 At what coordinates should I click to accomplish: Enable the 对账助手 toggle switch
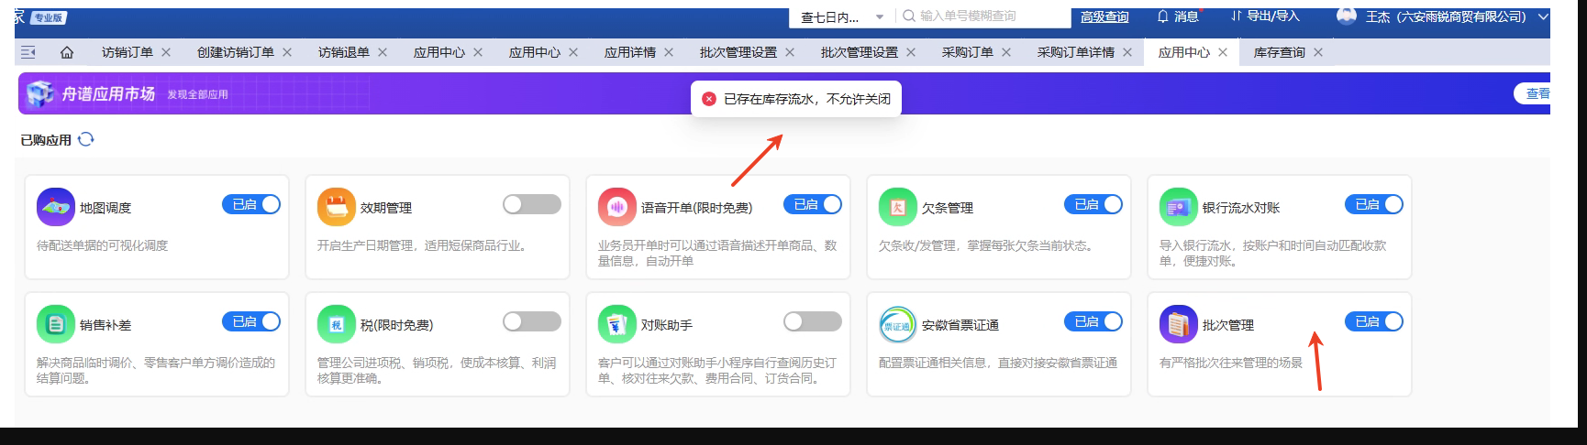coord(812,321)
